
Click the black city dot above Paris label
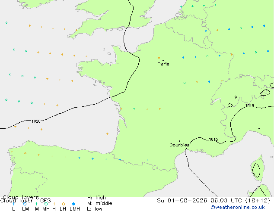point(163,60)
